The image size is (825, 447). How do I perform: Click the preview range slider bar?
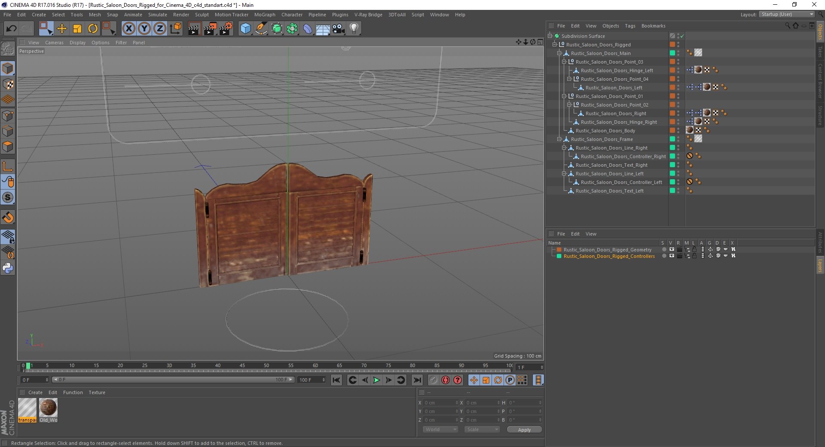[x=173, y=380]
